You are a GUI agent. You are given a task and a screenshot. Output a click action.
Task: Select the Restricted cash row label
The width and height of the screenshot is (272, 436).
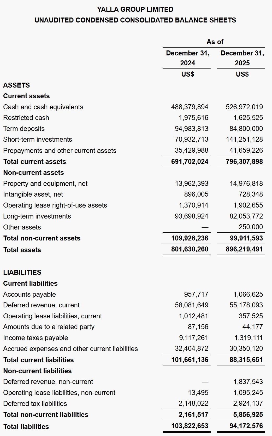coord(26,118)
